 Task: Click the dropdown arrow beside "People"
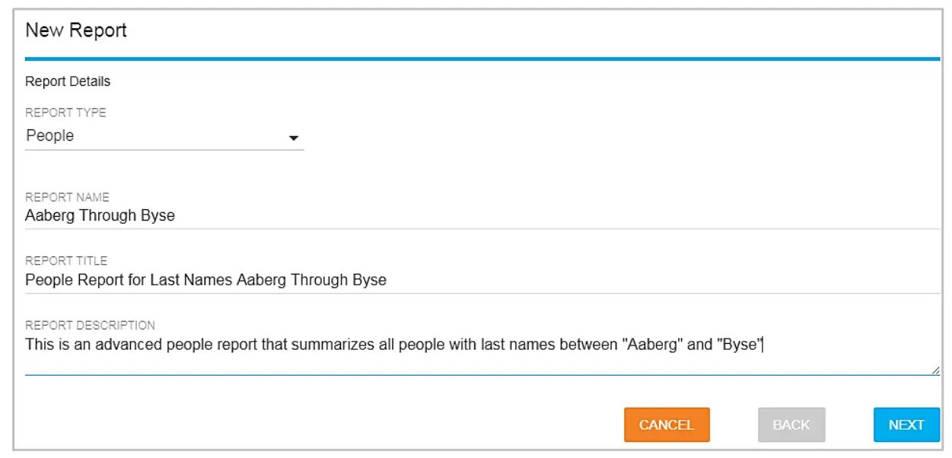(x=295, y=138)
